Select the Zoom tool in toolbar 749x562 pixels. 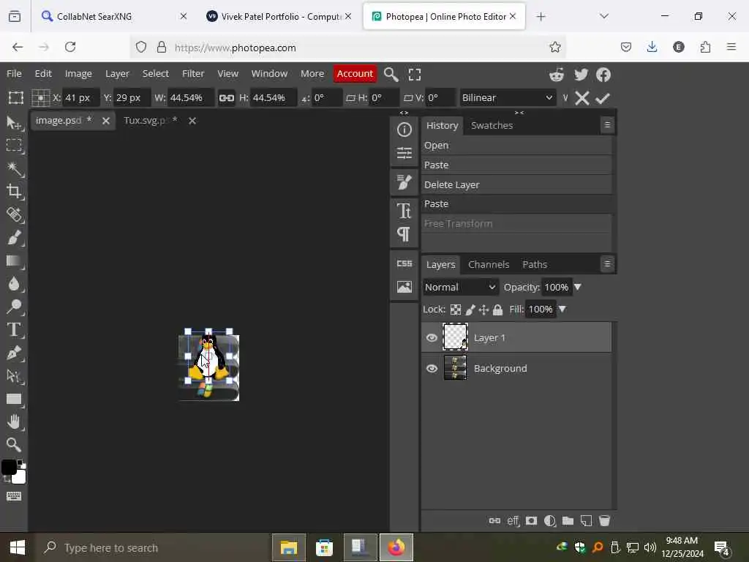[14, 445]
